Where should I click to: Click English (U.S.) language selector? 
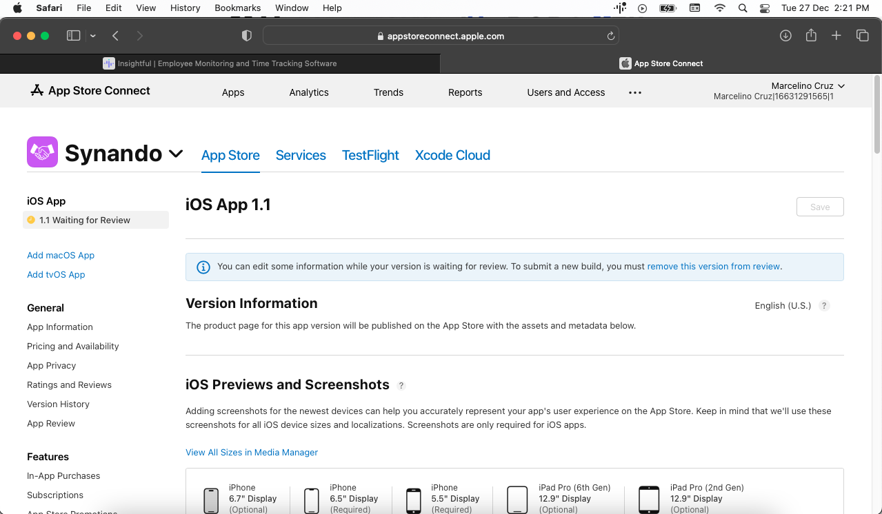tap(783, 305)
